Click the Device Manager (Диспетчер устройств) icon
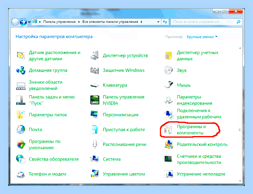 [95, 56]
